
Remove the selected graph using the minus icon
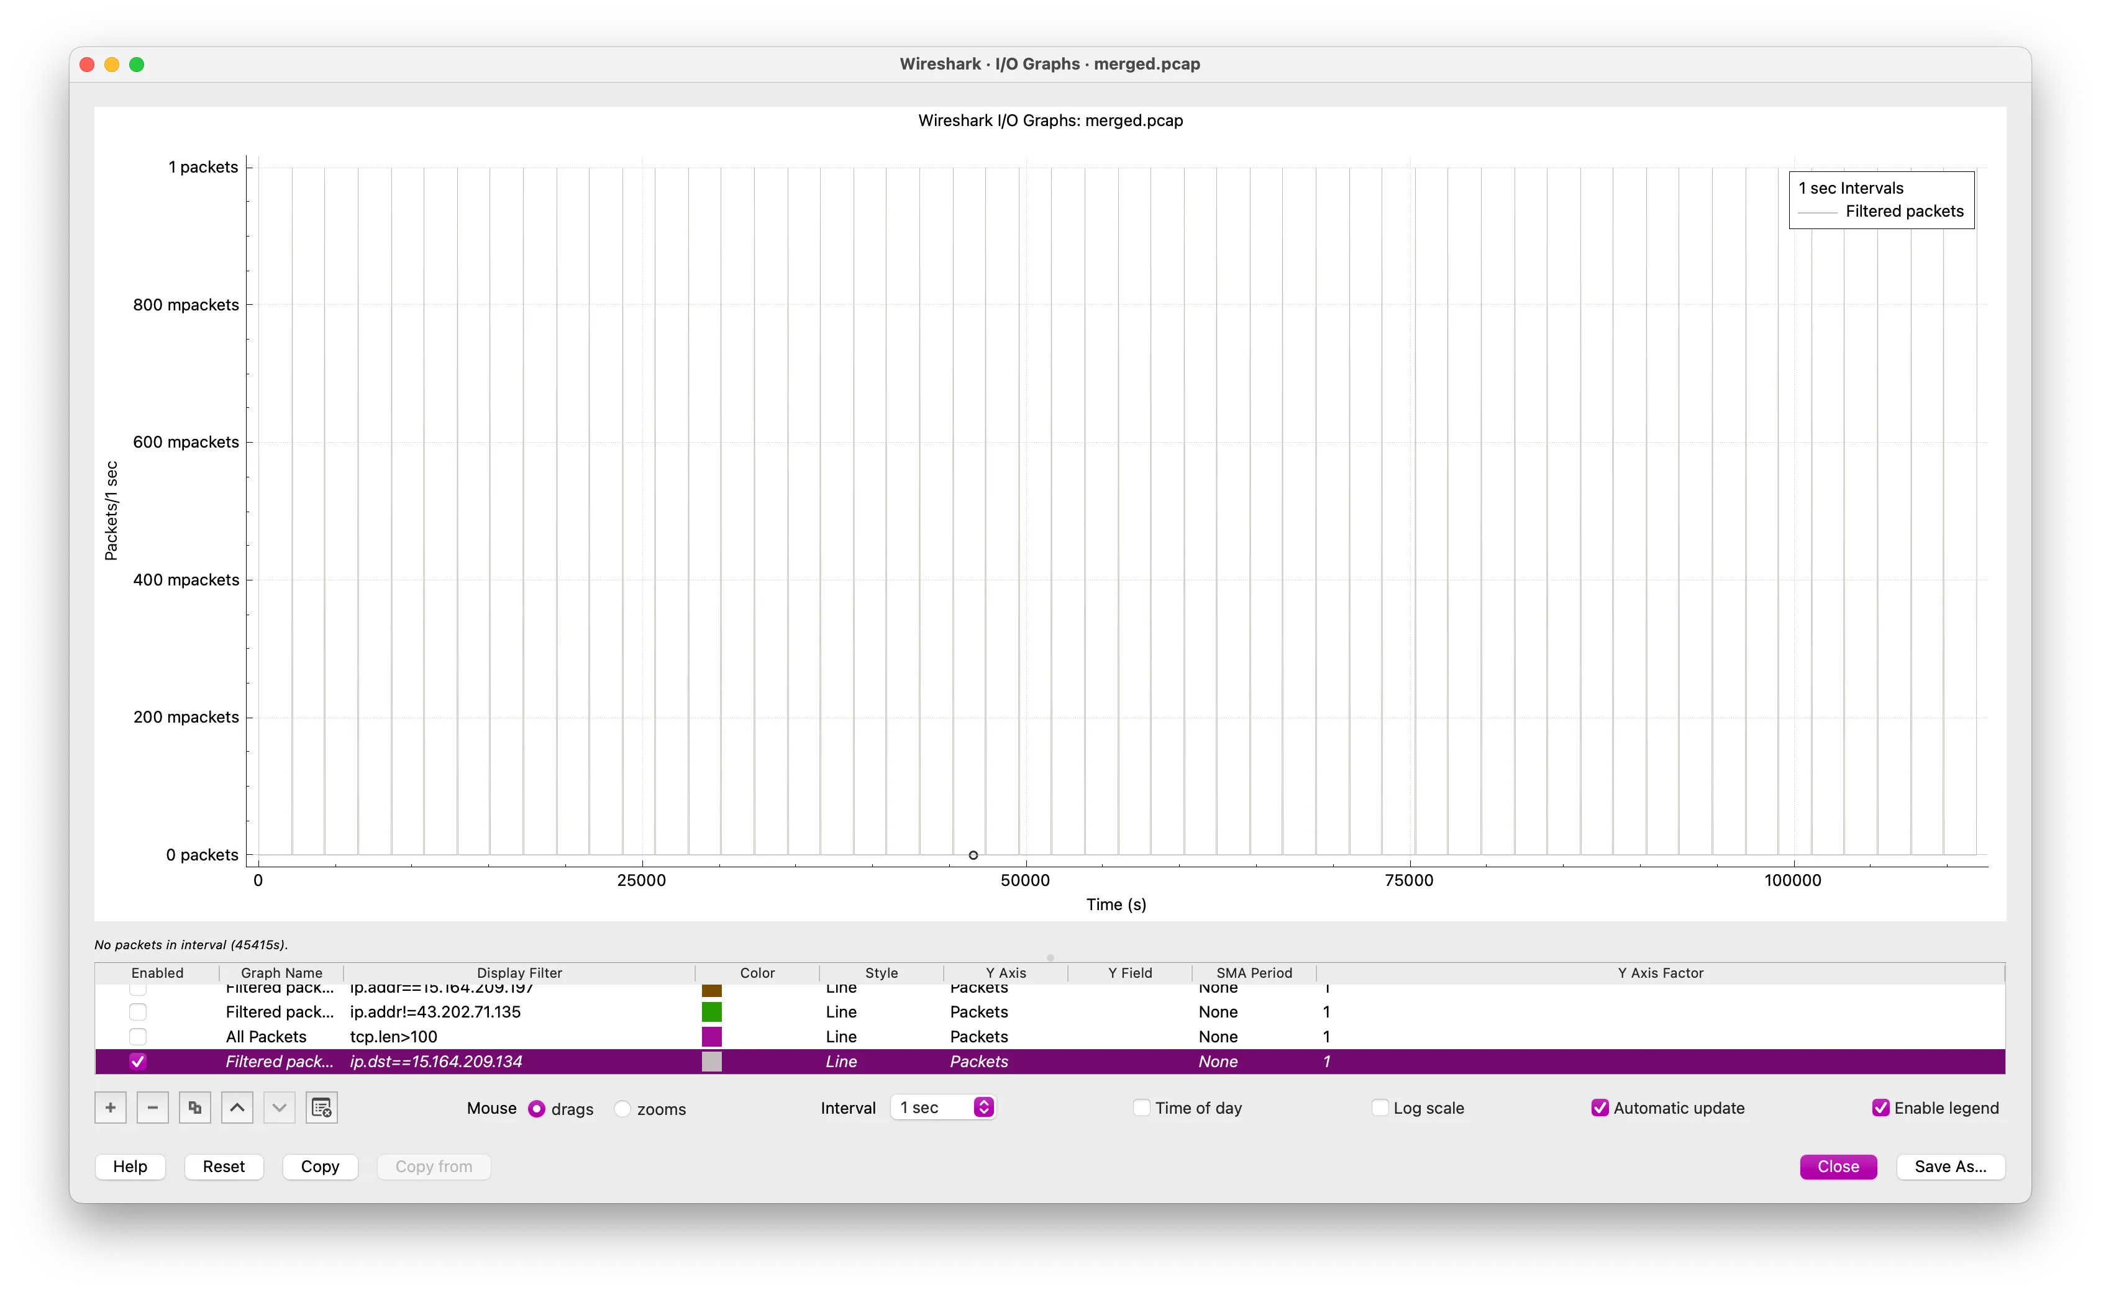(x=153, y=1106)
